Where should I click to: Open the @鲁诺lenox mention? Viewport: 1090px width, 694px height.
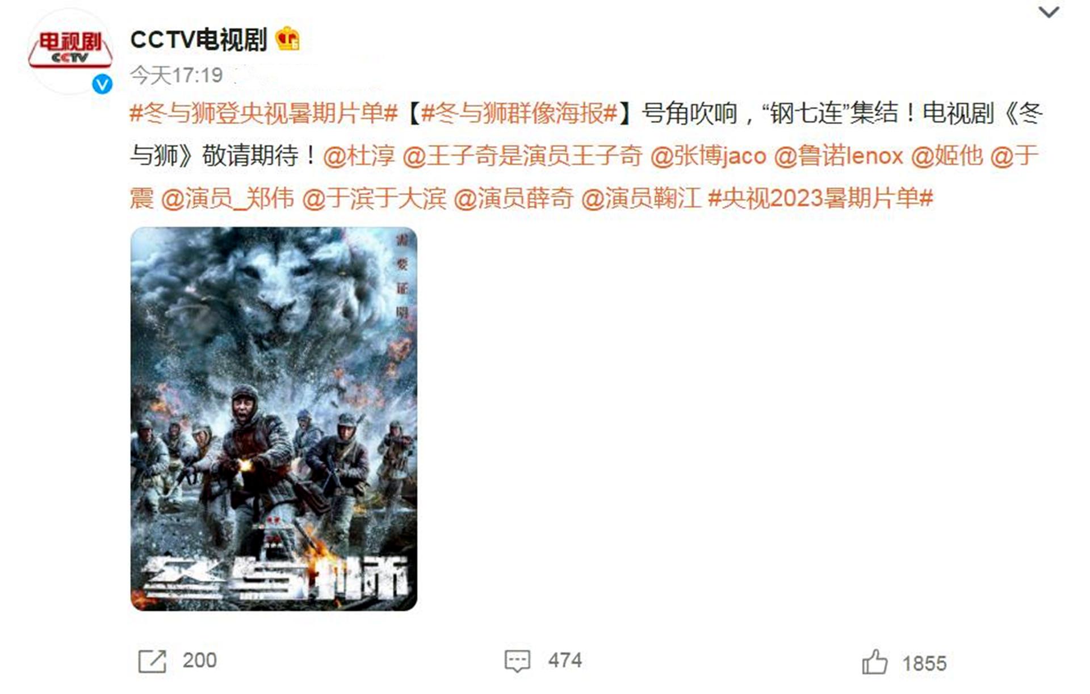click(839, 156)
